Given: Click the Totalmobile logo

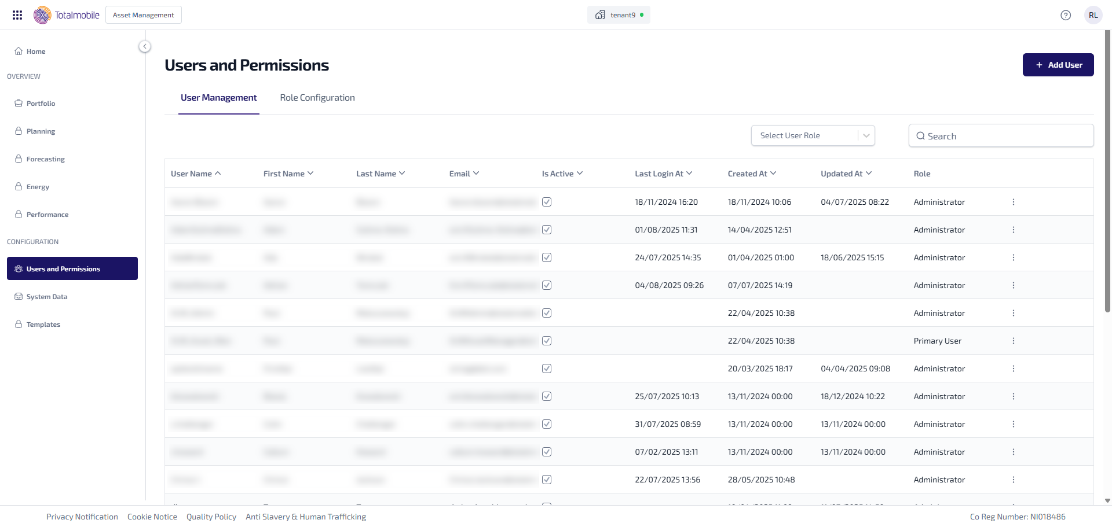Looking at the screenshot, I should click(x=67, y=15).
